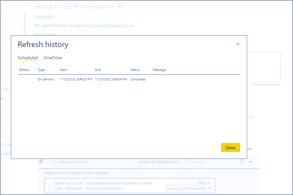Close the Refresh history dialog with X

238,44
